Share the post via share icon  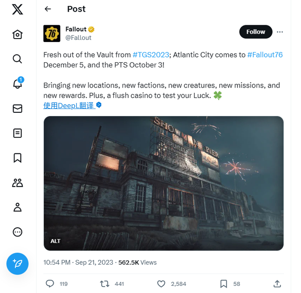click(x=277, y=284)
